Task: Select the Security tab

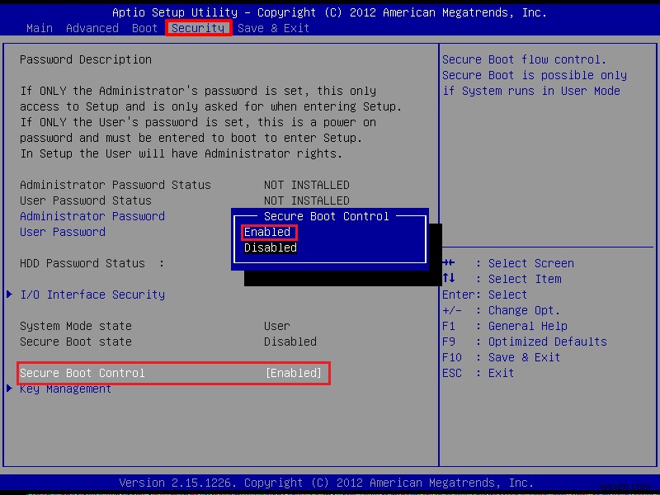Action: [x=198, y=28]
